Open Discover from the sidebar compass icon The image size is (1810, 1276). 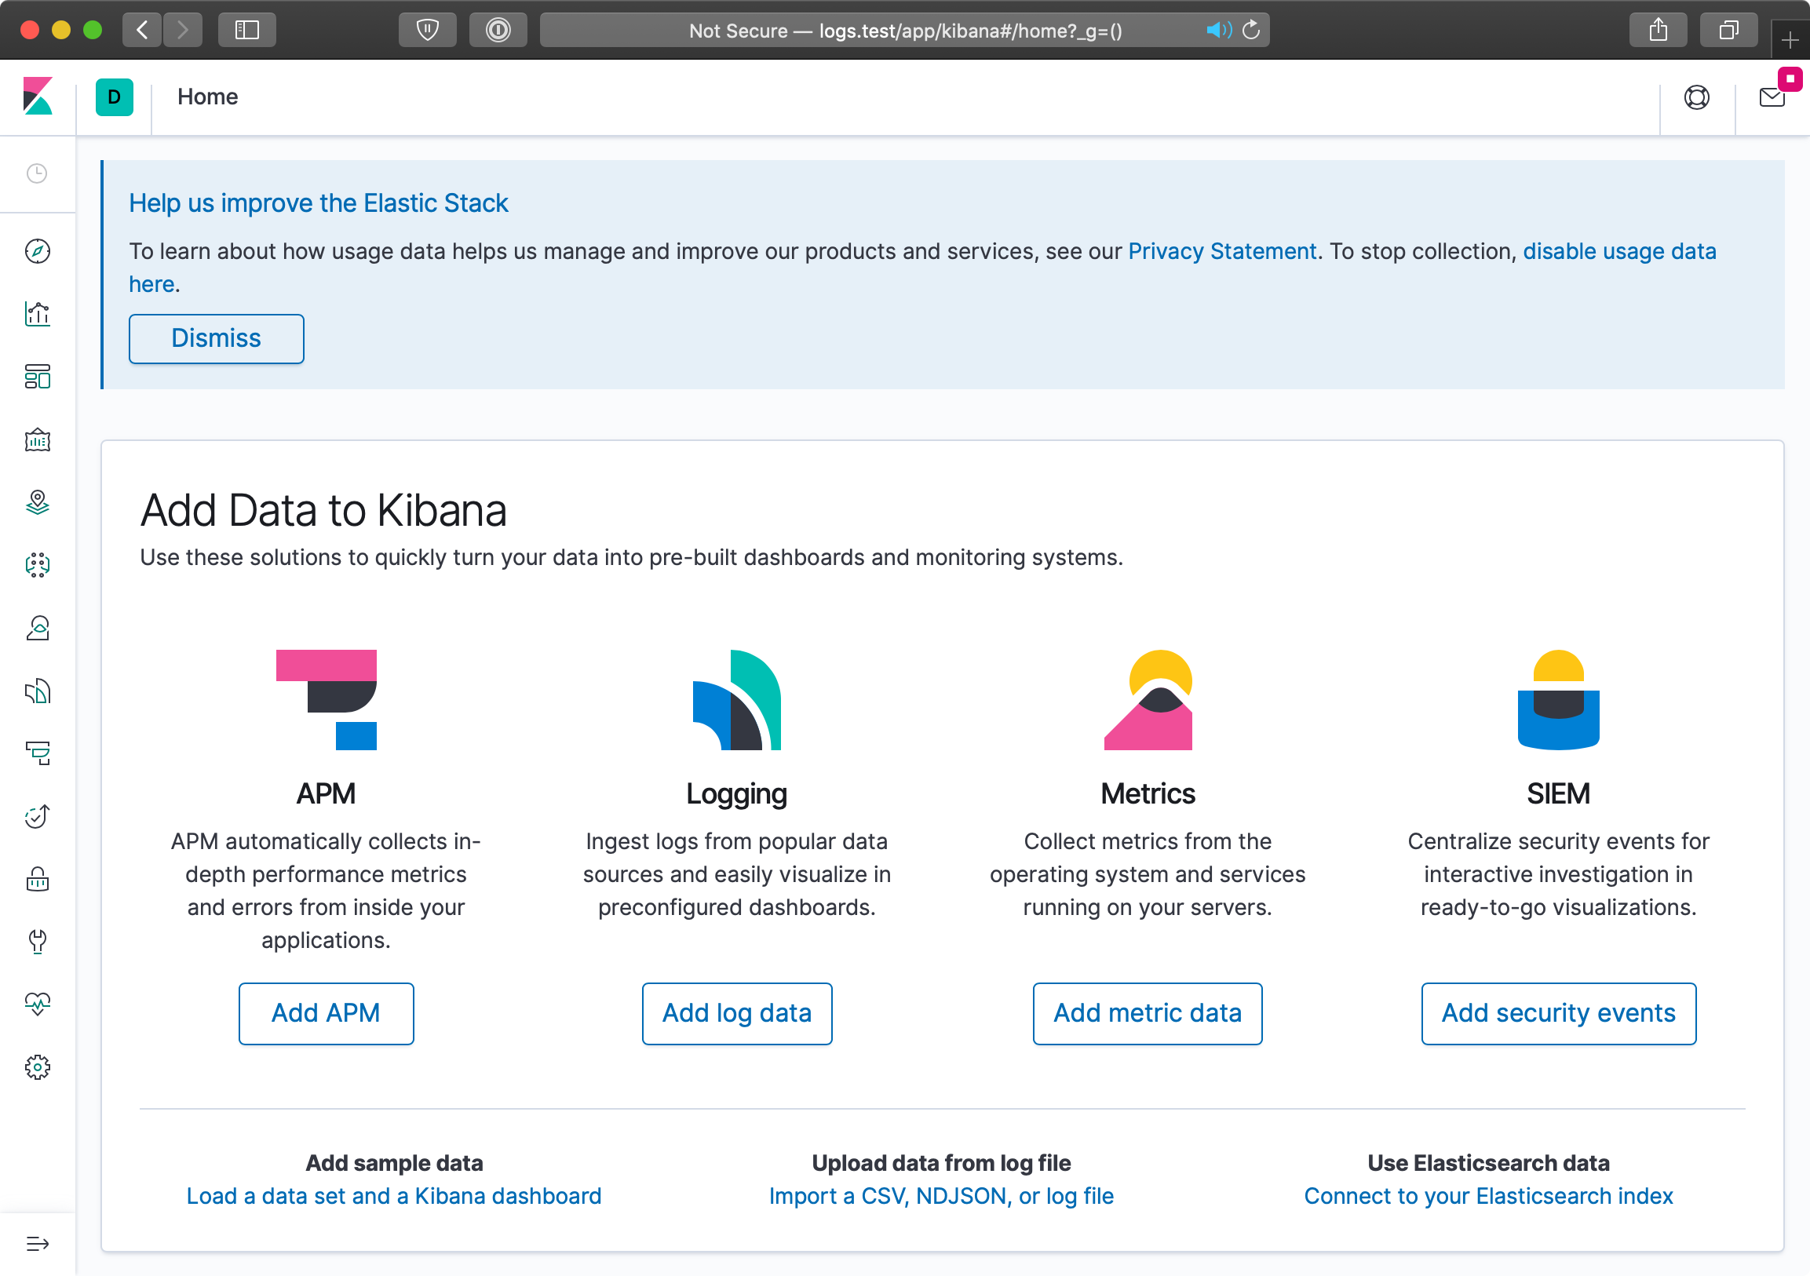pyautogui.click(x=37, y=251)
